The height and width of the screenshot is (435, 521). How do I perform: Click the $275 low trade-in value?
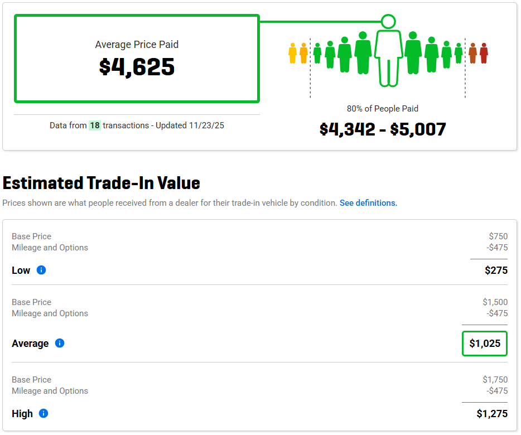pyautogui.click(x=496, y=270)
